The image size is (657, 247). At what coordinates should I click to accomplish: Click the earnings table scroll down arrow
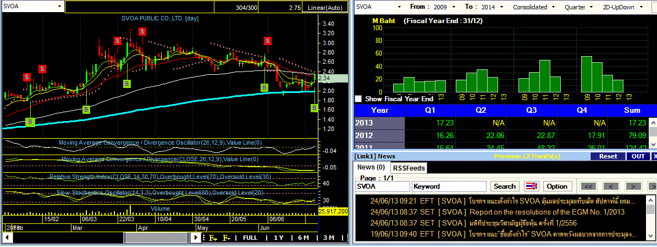click(653, 144)
